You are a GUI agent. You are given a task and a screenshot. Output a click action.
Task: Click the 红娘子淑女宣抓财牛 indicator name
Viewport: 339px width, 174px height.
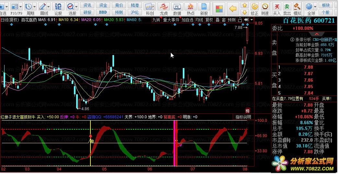(18, 117)
